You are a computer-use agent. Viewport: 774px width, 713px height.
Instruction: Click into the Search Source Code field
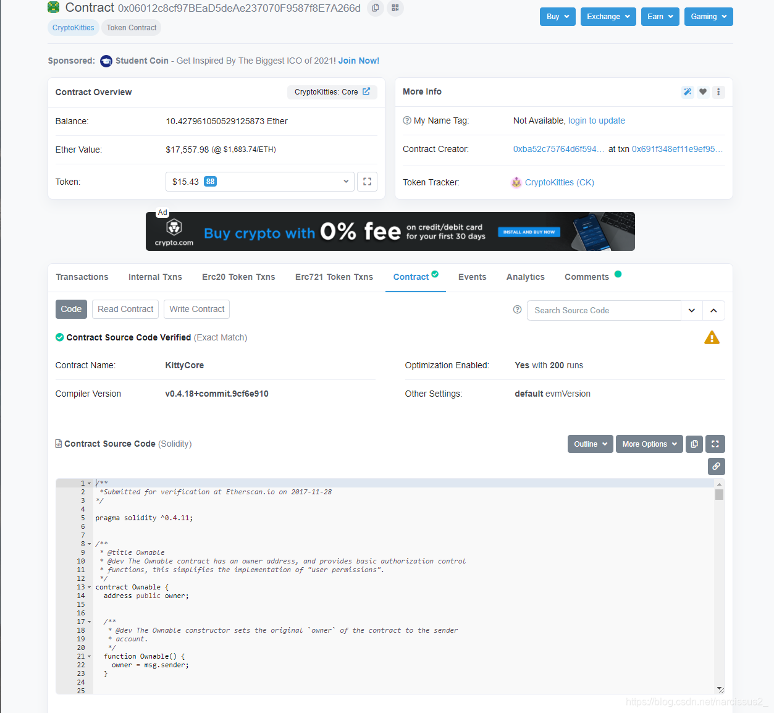[604, 311]
